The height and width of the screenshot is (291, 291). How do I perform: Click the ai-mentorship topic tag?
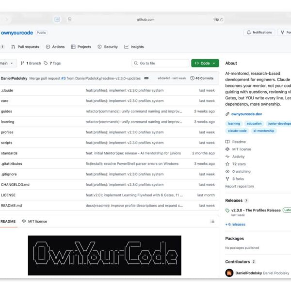coord(264,131)
